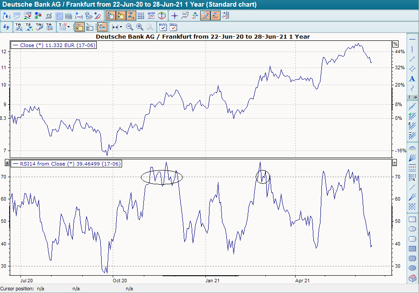Click the refresh chart arrows icon

6,27
